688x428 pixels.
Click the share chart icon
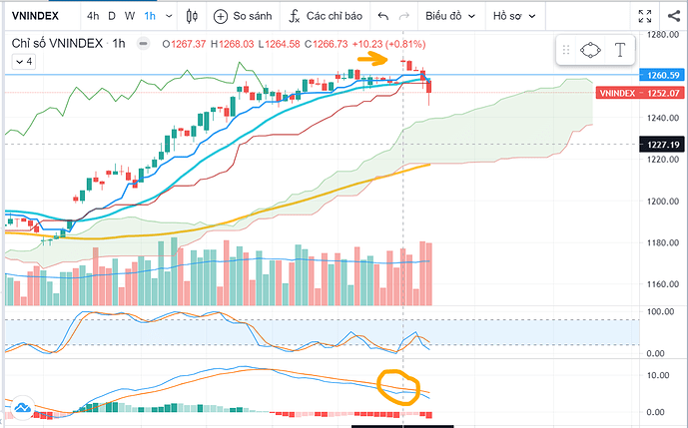click(x=673, y=16)
